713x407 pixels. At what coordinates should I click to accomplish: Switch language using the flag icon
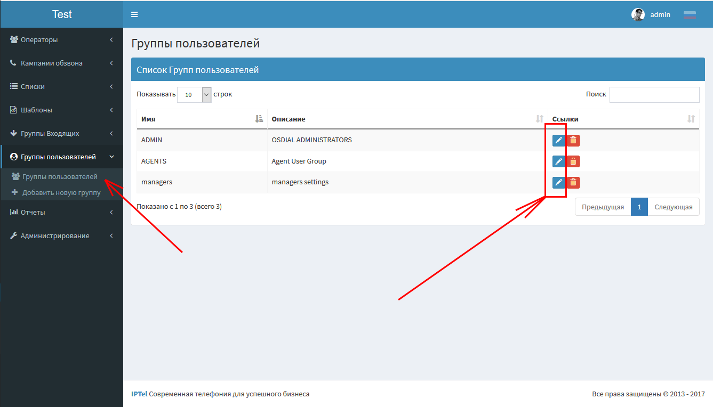click(x=690, y=15)
